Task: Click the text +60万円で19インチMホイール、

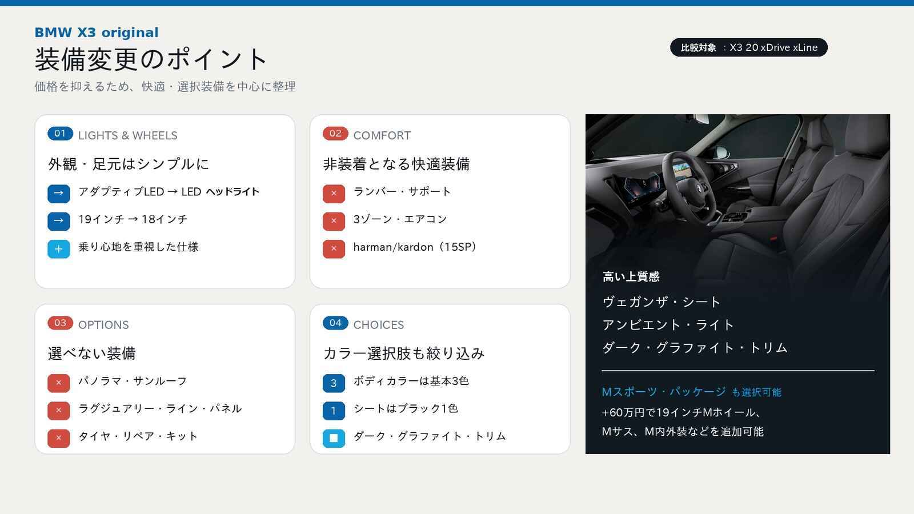Action: tap(682, 412)
